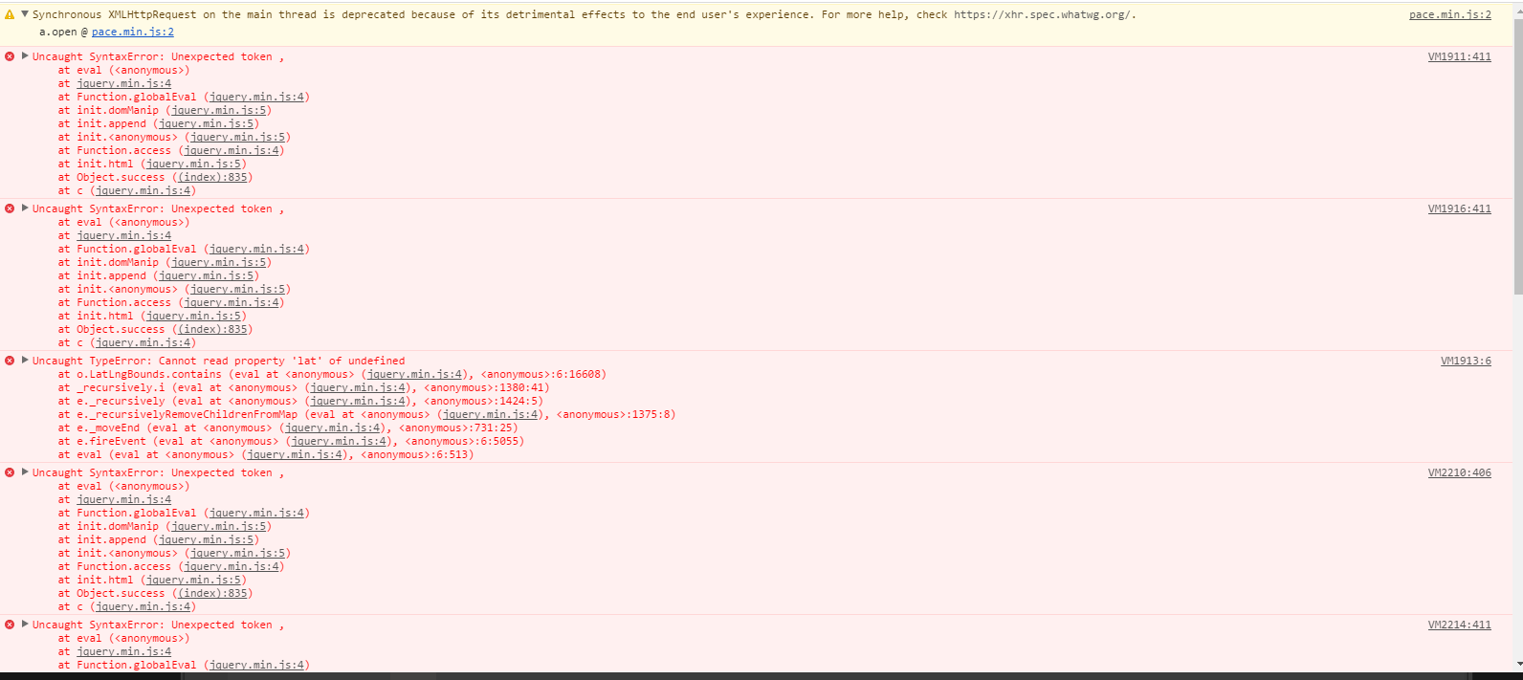Click the red error icon for TypeError VM1913:6
1523x680 pixels.
(x=10, y=361)
